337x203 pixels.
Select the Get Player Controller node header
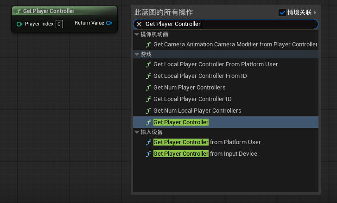click(x=64, y=11)
